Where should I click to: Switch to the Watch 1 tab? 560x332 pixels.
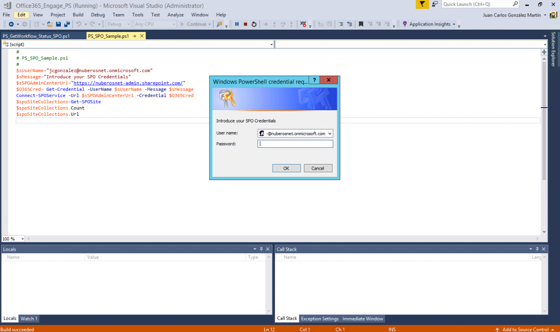[29, 318]
